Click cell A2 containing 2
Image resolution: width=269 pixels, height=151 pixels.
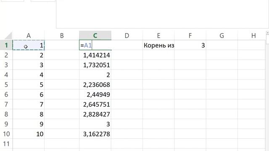29,55
